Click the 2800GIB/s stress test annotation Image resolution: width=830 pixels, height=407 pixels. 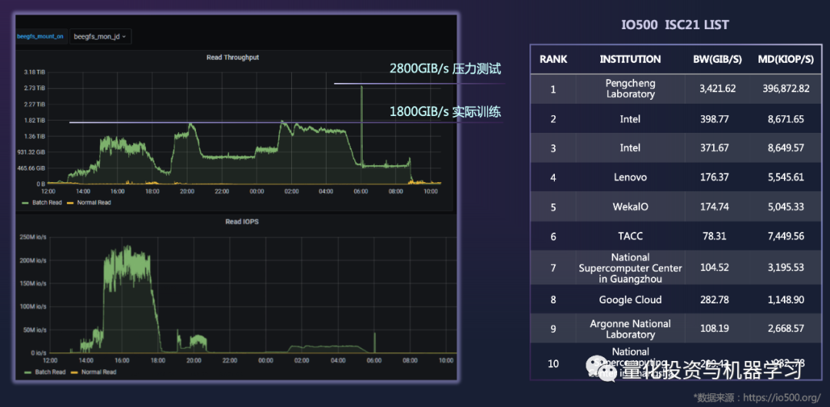point(445,69)
